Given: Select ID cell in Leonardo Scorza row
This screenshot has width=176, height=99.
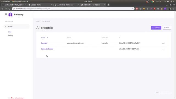Looking at the screenshot, I should [x=129, y=49].
